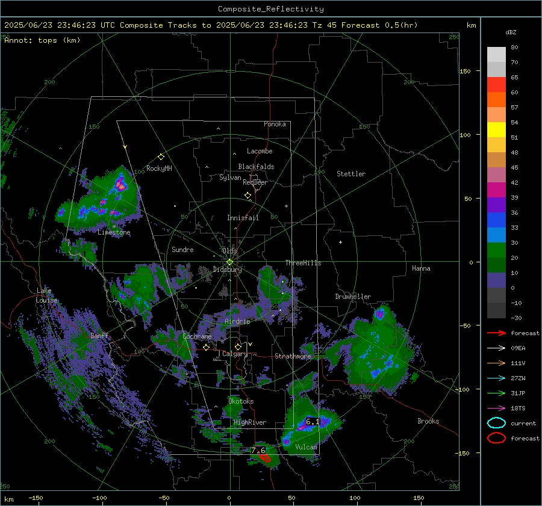Click the Innisfail label
This screenshot has width=542, height=506.
243,218
